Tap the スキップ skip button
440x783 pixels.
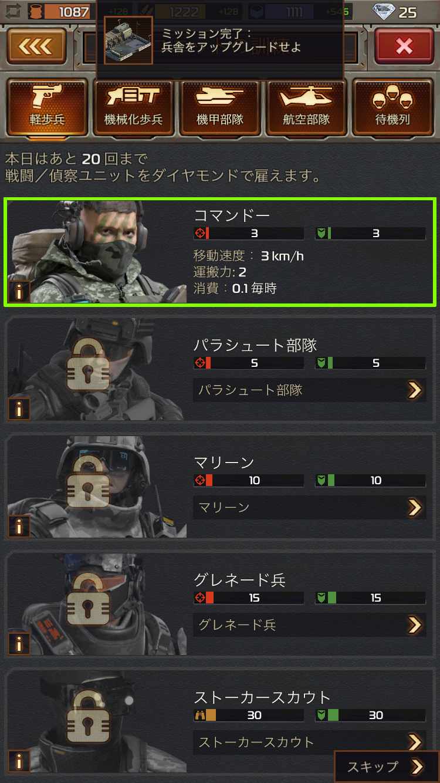tap(387, 767)
